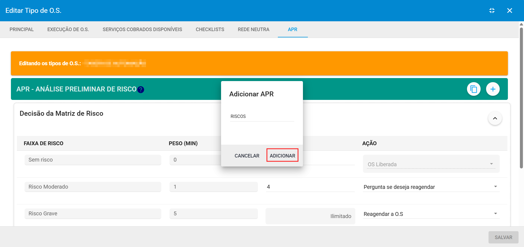Close the Editar Tipo de O.S. dialog
Viewport: 524px width, 247px height.
pos(509,11)
